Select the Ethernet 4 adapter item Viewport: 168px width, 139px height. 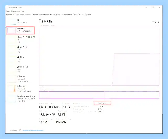point(20,79)
